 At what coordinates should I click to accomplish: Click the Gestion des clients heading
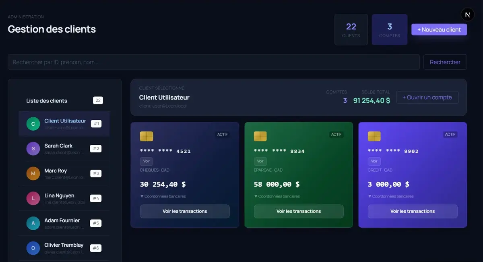click(52, 29)
